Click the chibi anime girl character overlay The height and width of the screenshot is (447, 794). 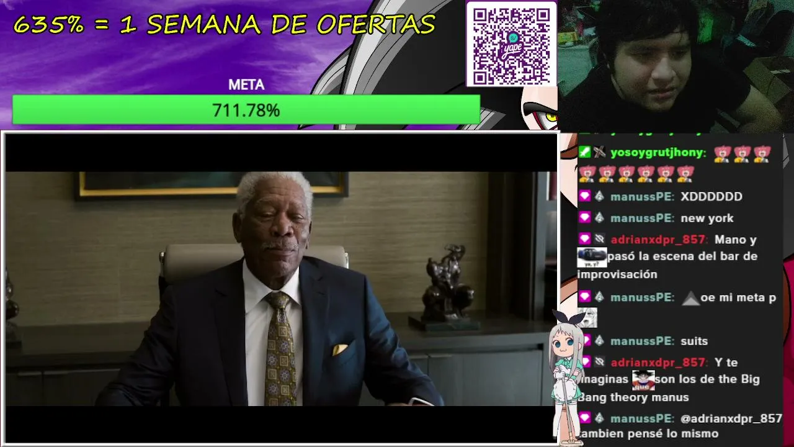point(567,378)
